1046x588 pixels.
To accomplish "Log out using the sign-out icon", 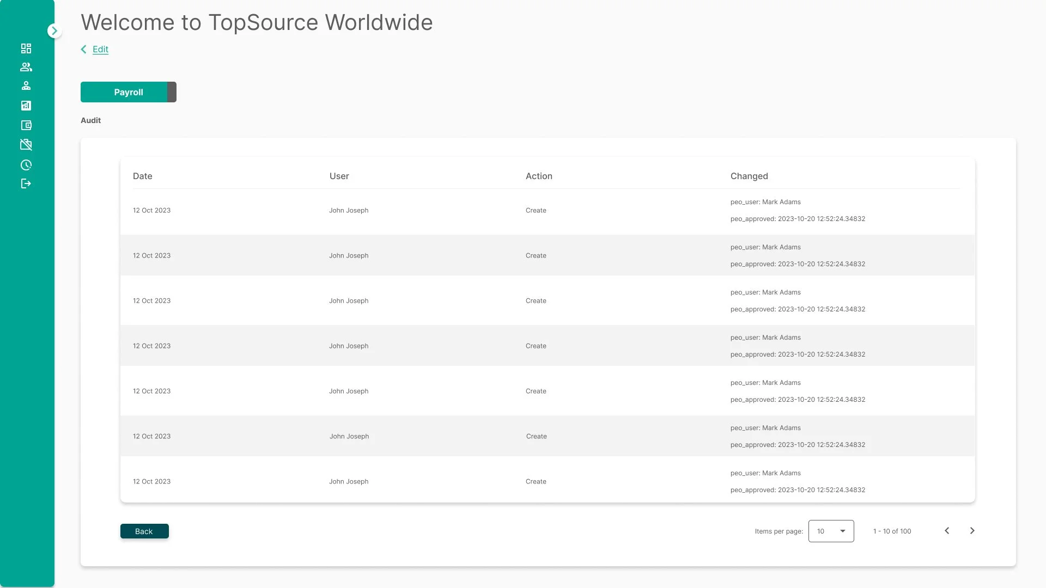I will tap(26, 184).
